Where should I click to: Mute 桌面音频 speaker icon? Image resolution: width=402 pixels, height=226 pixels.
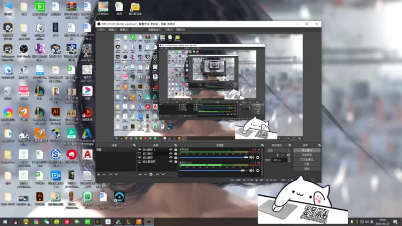click(x=252, y=157)
